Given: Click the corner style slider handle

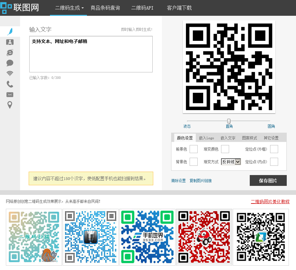Looking at the screenshot, I should pos(228,121).
